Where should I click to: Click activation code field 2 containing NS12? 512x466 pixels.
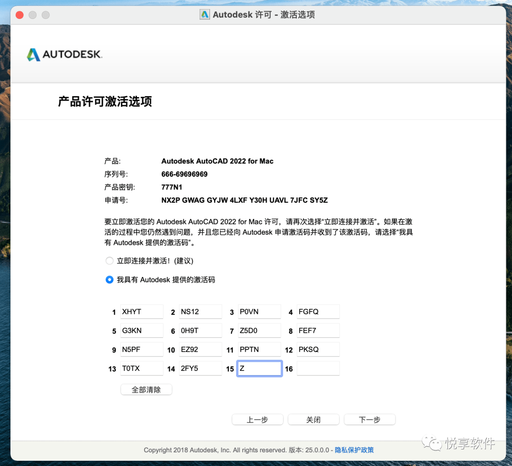coord(201,312)
